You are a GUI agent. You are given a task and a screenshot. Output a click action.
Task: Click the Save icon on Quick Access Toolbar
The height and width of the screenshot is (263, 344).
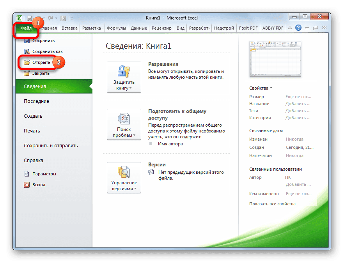click(29, 18)
